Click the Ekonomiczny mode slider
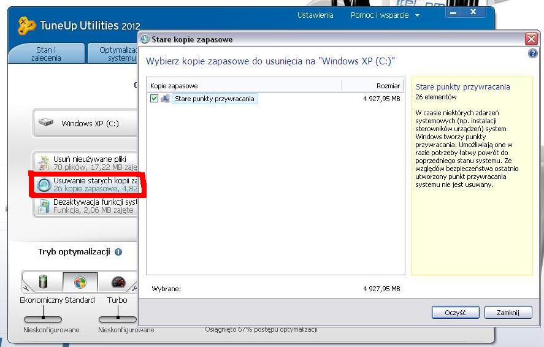The width and height of the screenshot is (544, 347). (x=43, y=319)
